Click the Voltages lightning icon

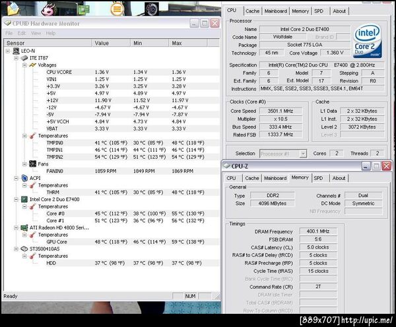coord(32,65)
